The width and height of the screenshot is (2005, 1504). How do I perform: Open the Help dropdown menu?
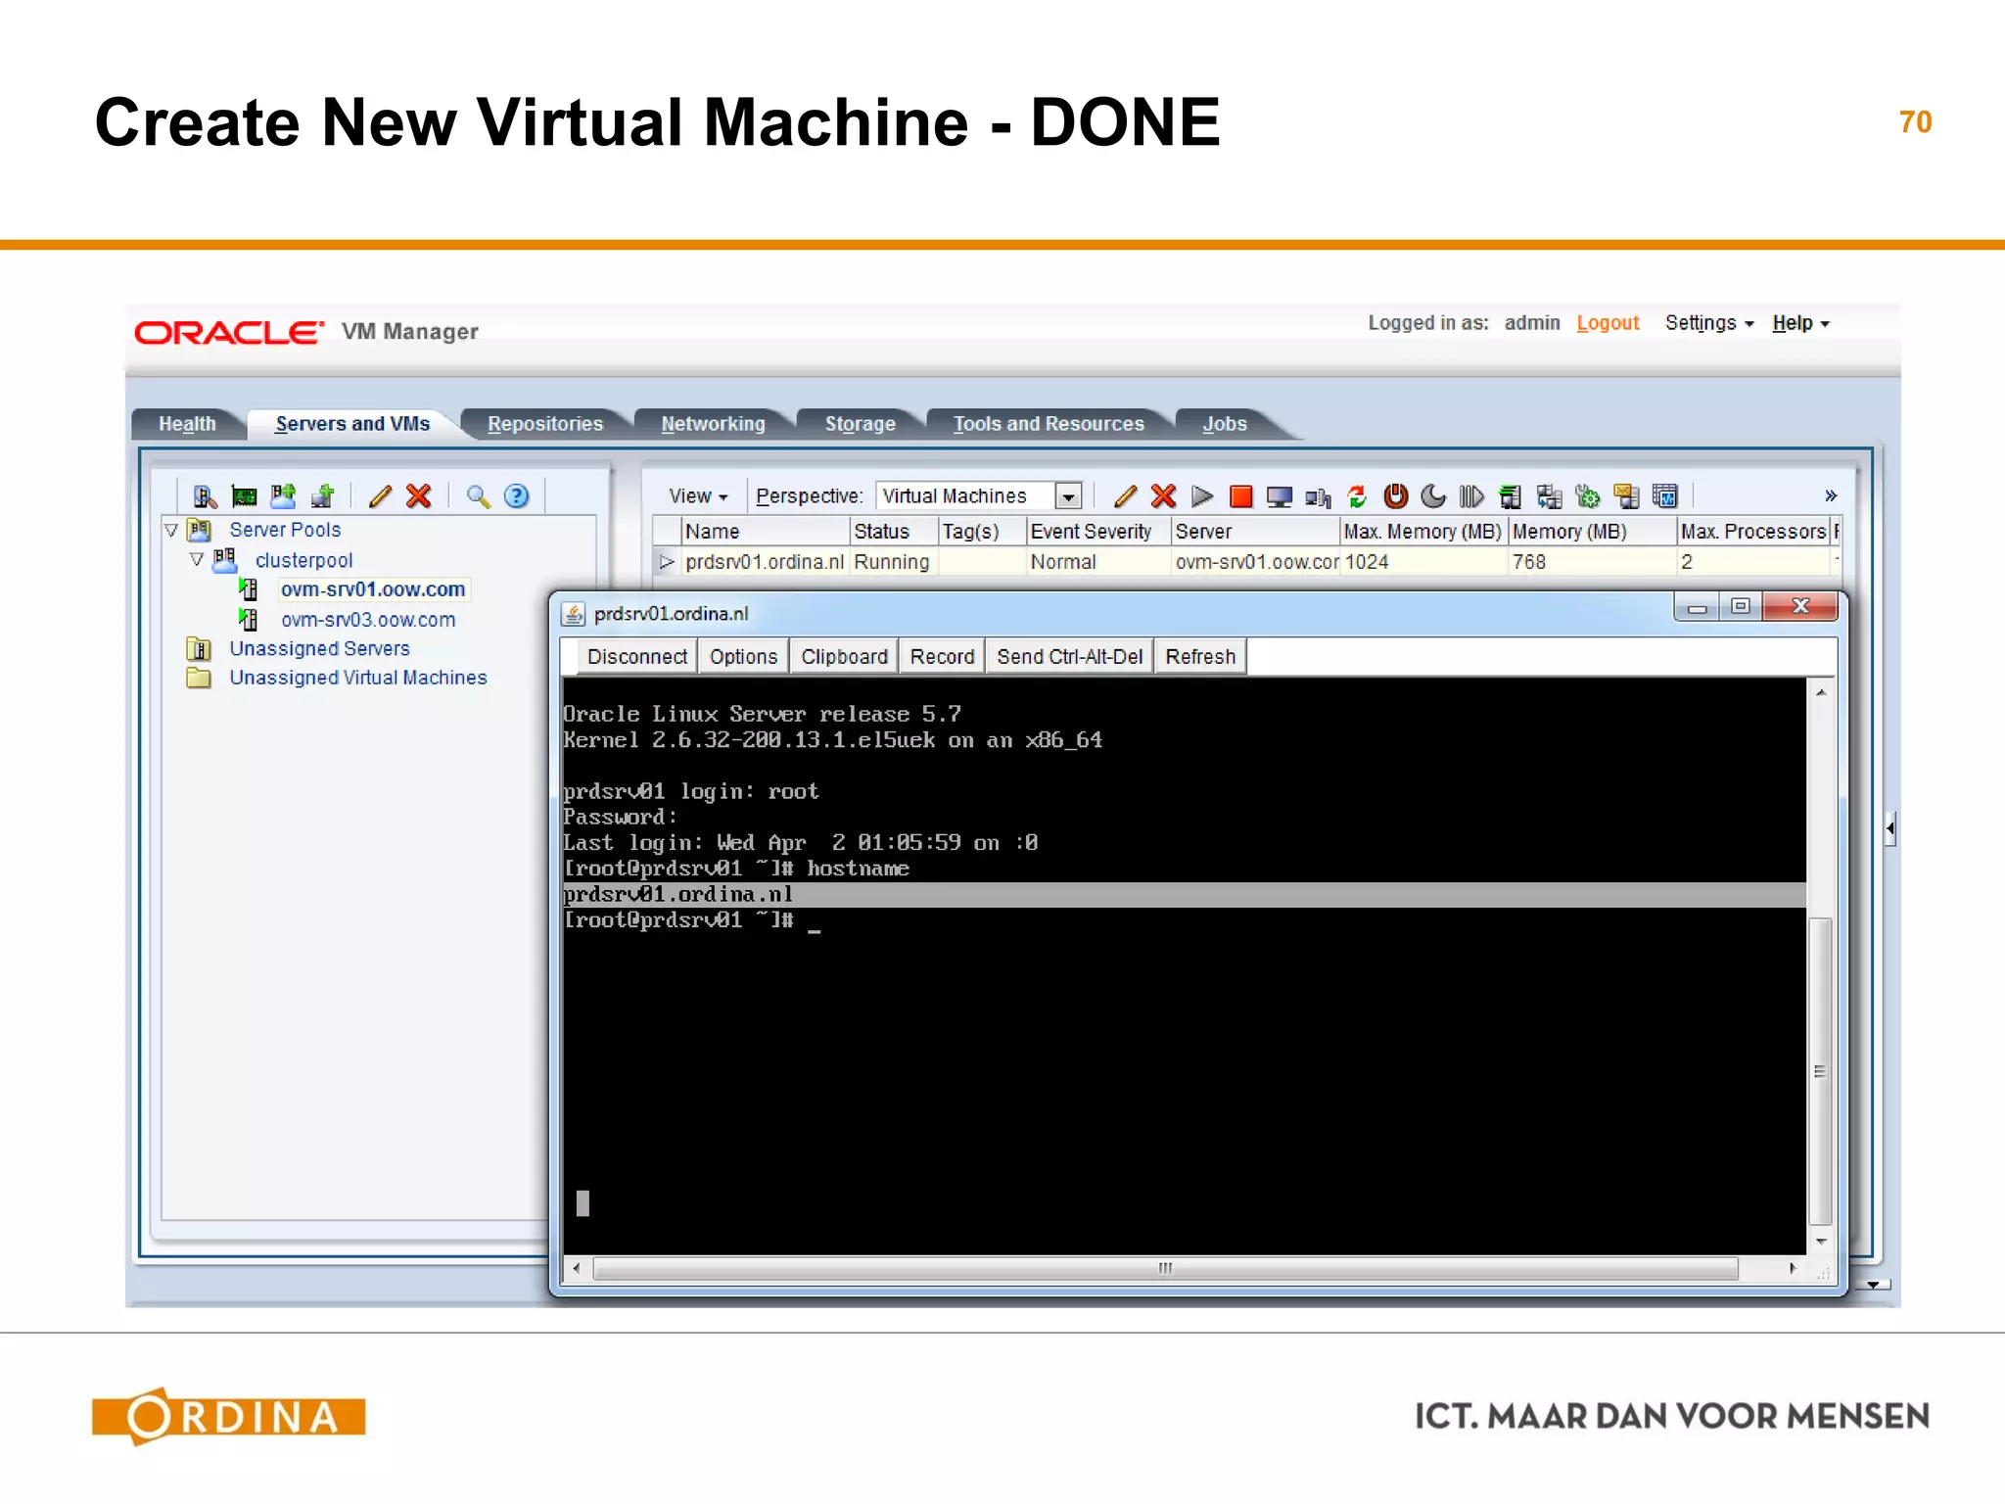(x=1800, y=323)
